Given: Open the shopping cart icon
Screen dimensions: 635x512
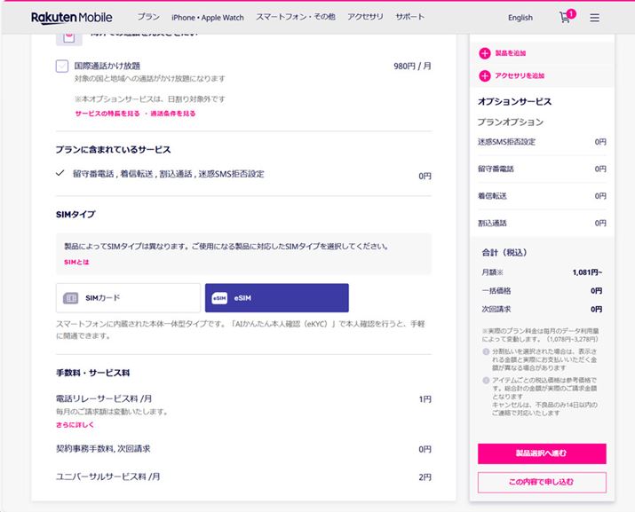Looking at the screenshot, I should pyautogui.click(x=566, y=17).
